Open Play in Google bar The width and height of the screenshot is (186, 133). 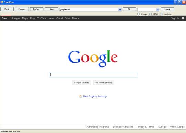click(x=32, y=18)
